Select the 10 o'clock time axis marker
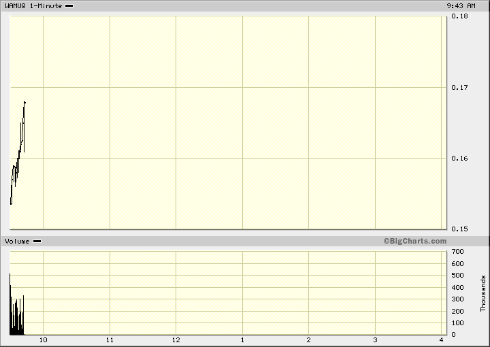 click(x=44, y=340)
